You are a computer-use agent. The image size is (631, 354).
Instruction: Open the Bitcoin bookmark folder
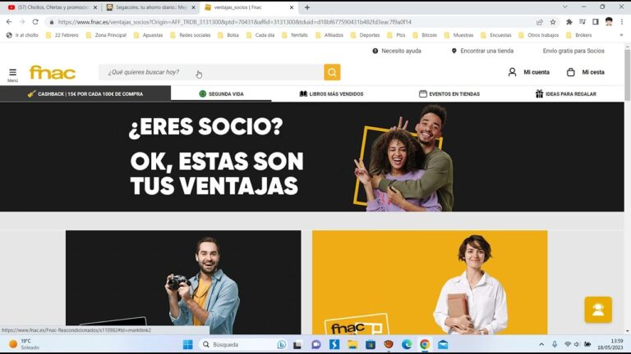click(x=425, y=35)
